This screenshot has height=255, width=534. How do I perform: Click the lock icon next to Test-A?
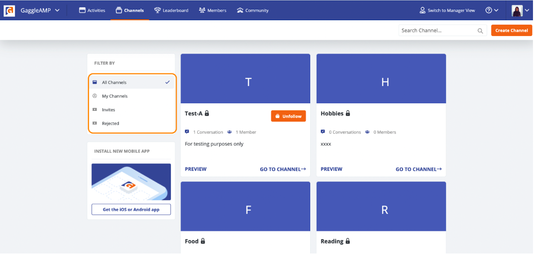pos(207,113)
